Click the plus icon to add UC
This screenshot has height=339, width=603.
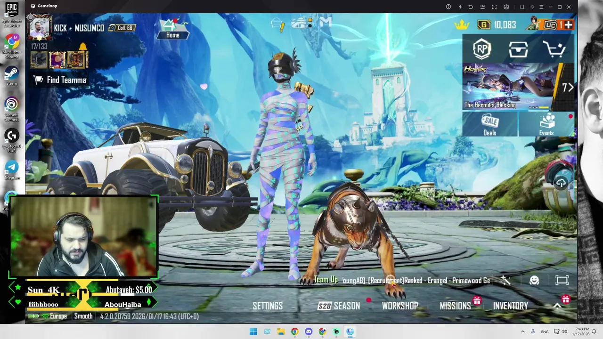coord(568,25)
